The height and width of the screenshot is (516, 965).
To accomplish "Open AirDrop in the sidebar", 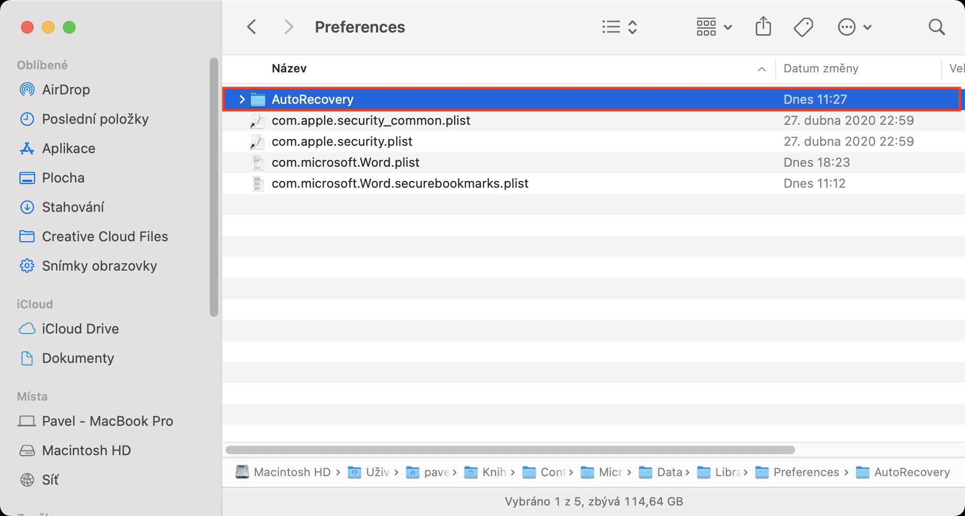I will (66, 90).
